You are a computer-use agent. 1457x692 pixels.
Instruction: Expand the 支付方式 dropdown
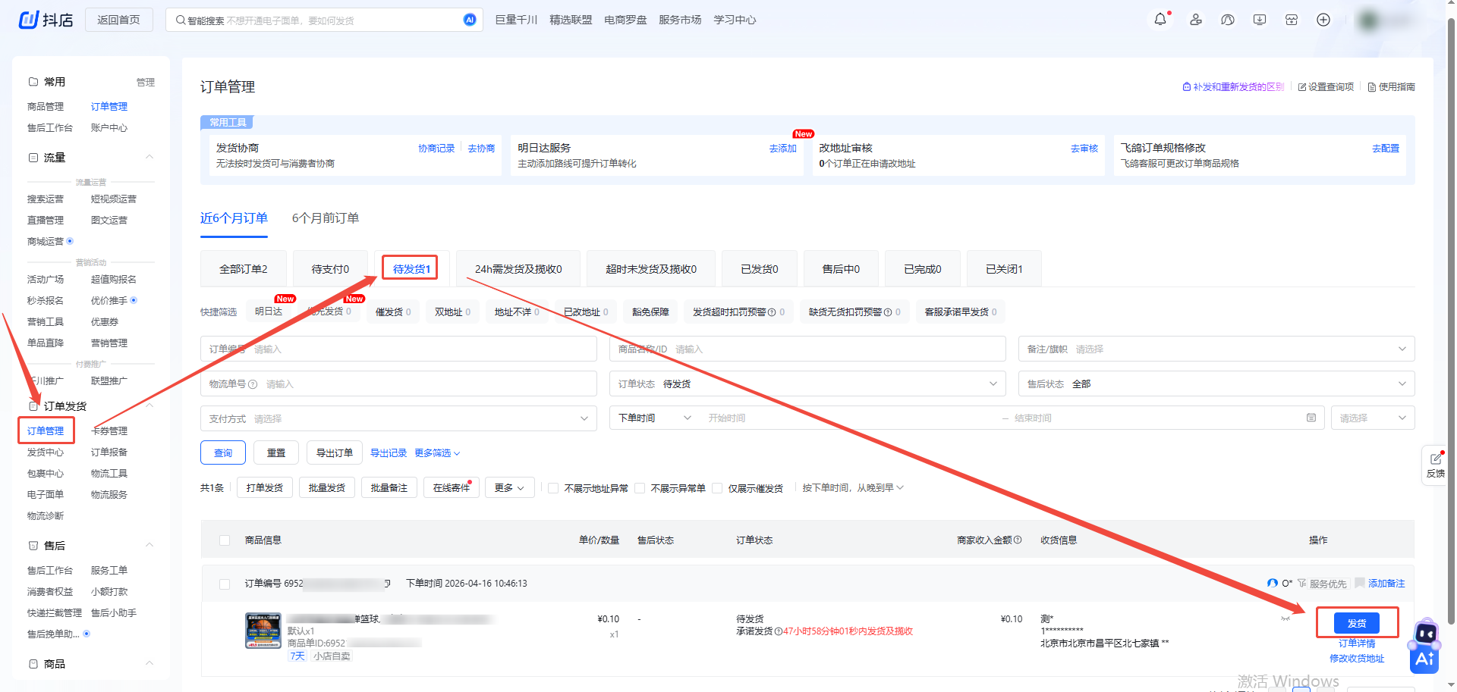(398, 418)
